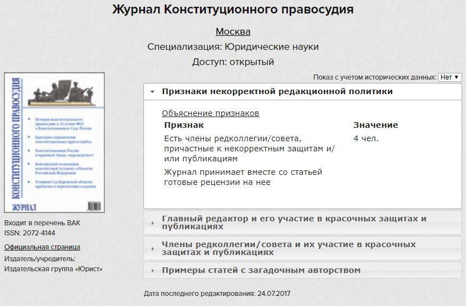Open the historical data display dropdown showing Нет

450,77
